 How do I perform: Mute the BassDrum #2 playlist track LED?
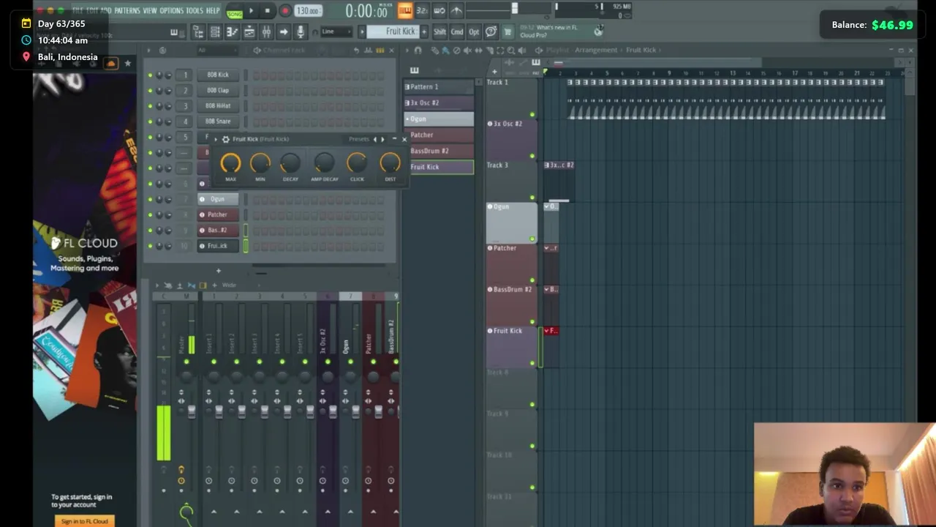(x=532, y=321)
